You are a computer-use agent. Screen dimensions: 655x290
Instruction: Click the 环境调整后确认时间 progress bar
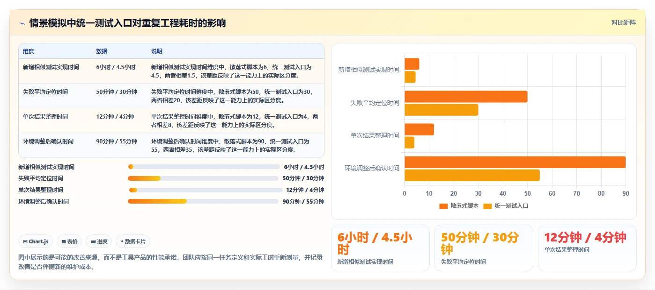point(203,201)
